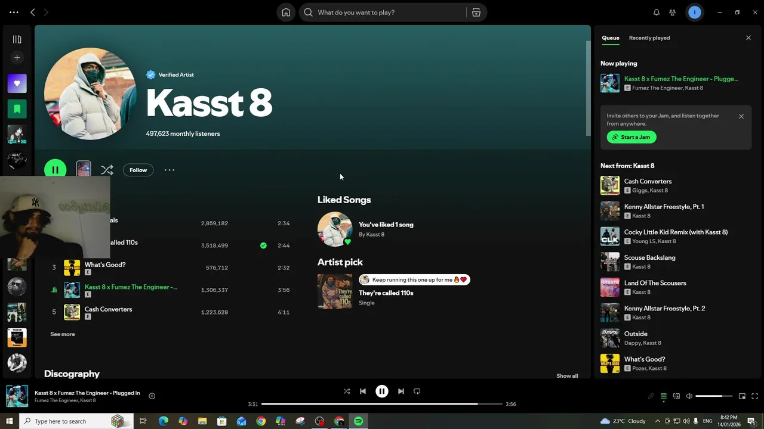Open Your Library from the sidebar
Viewport: 764px width, 429px height.
pos(17,39)
